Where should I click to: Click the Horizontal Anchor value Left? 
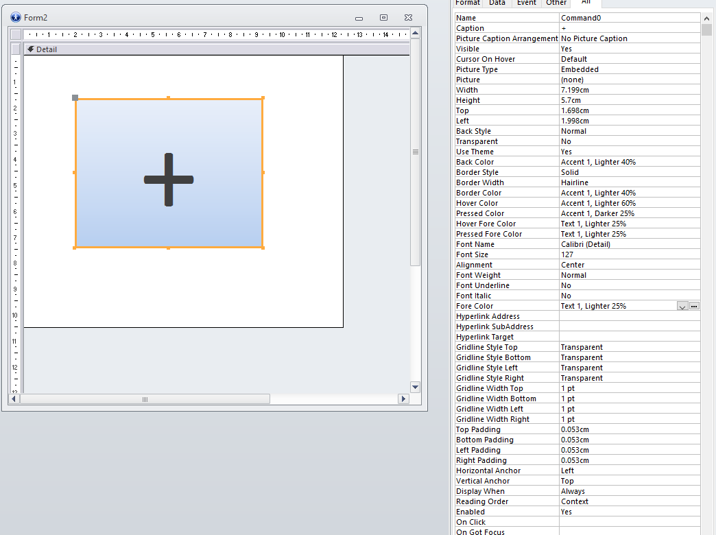[630, 471]
